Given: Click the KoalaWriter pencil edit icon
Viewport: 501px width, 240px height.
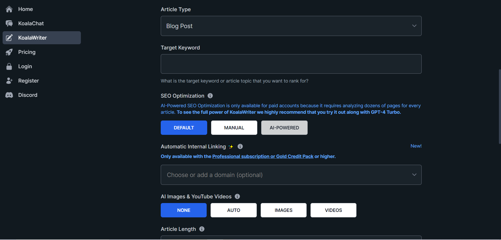Looking at the screenshot, I should [x=9, y=38].
